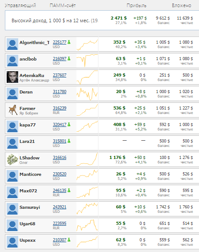Open PAMM account link 316616
This screenshot has width=199, height=252.
click(60, 158)
